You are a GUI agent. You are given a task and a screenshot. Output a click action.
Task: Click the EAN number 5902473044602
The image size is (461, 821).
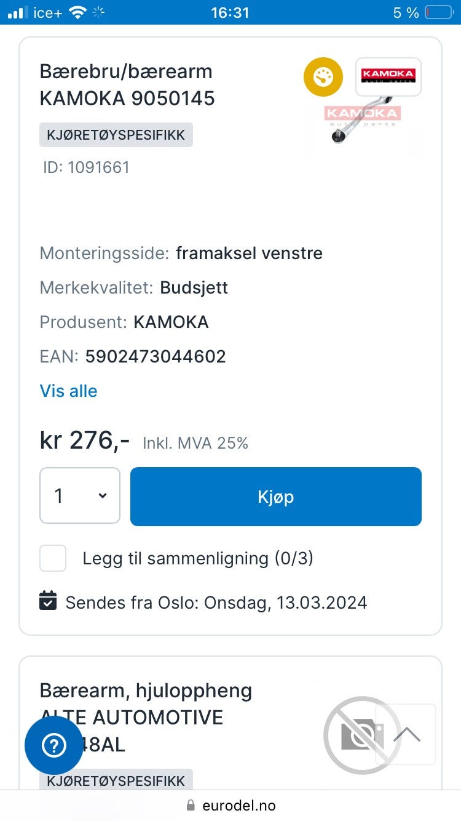pos(156,356)
